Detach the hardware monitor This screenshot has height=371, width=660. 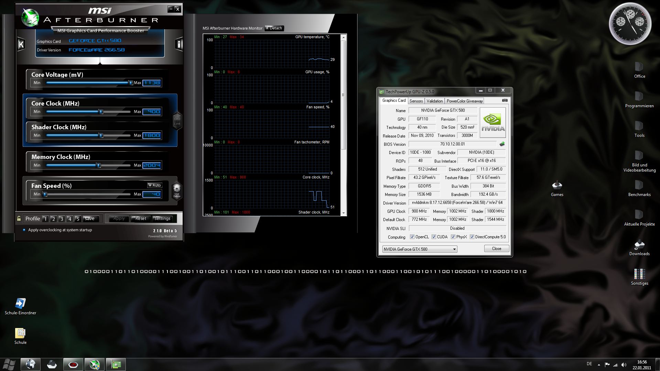[274, 28]
